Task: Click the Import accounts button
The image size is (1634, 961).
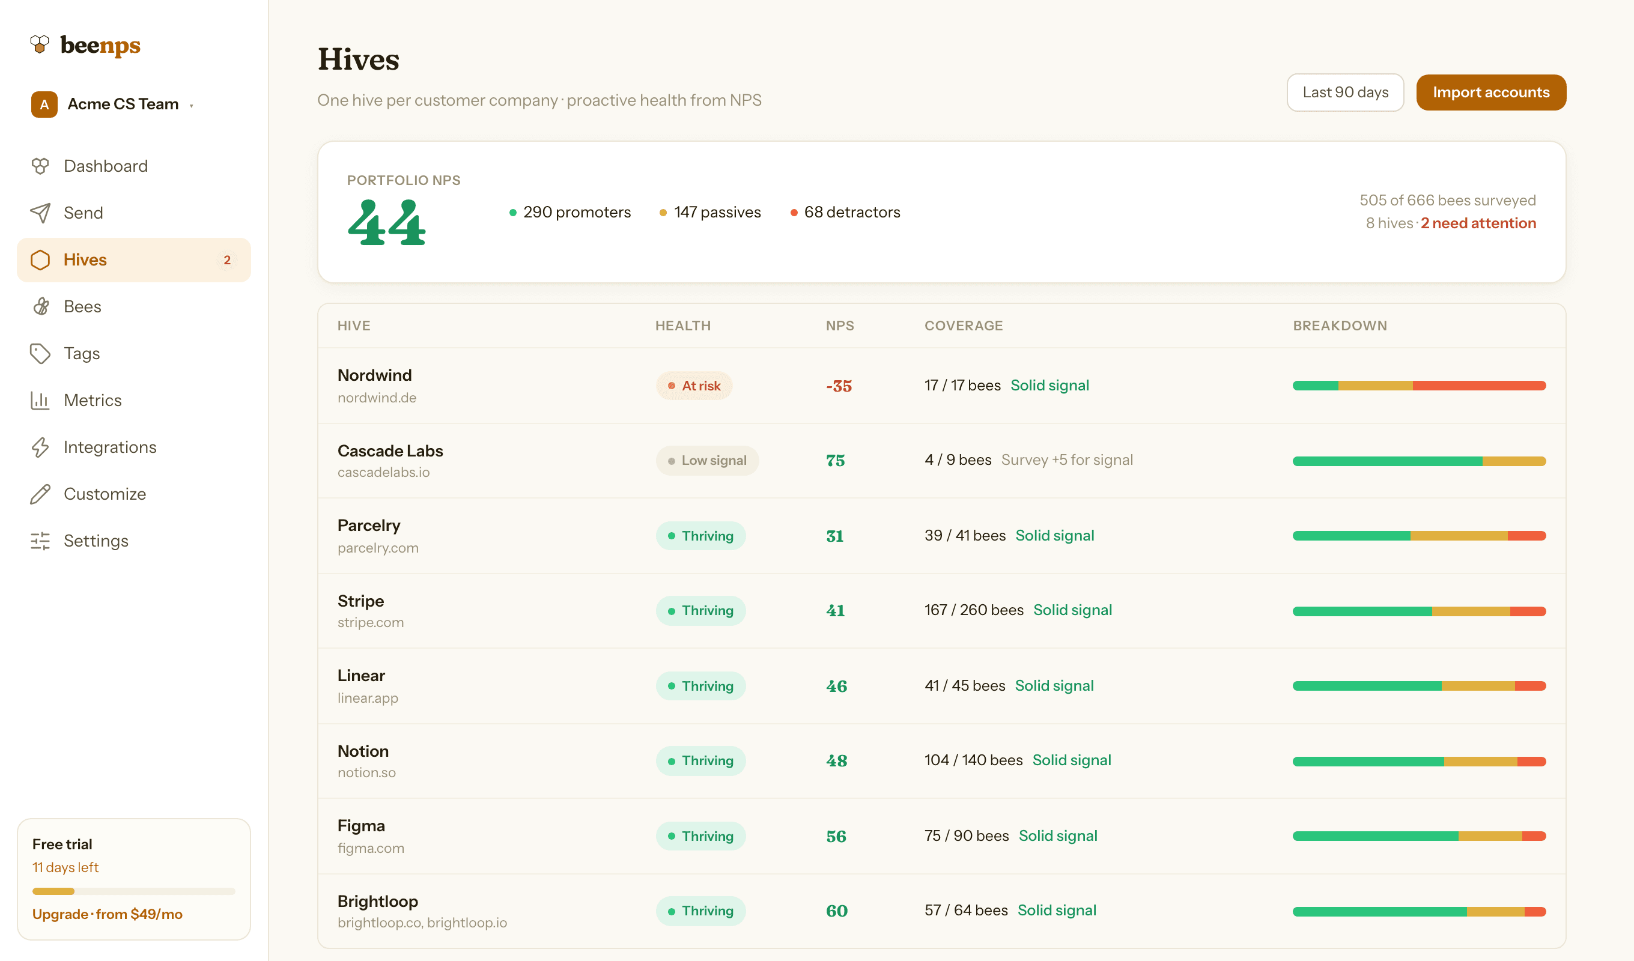Action: pyautogui.click(x=1490, y=92)
